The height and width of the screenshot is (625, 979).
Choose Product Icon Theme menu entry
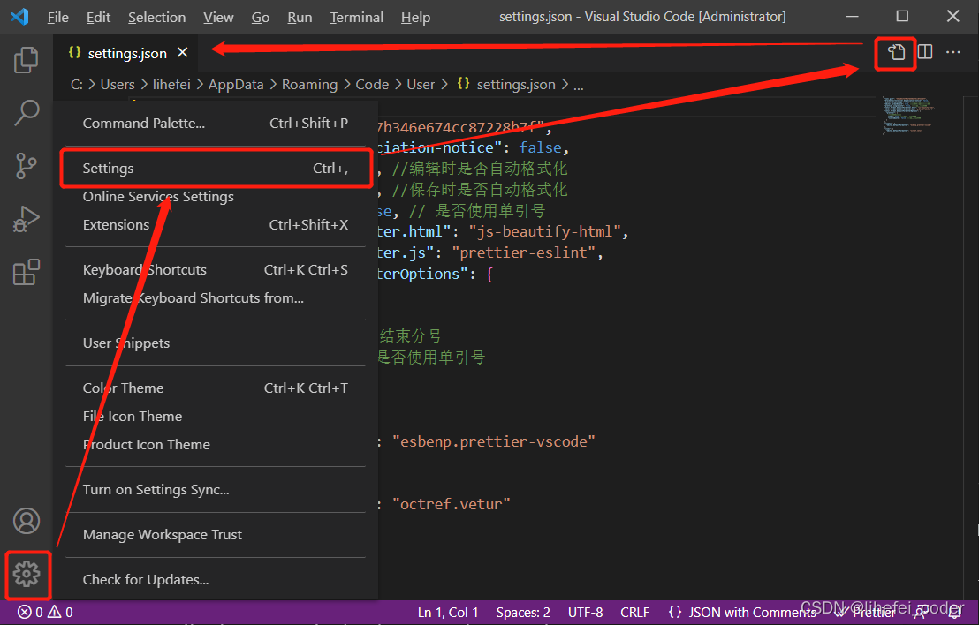point(216,444)
